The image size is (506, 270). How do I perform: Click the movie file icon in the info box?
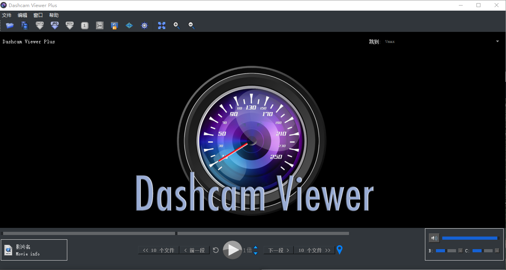[x=8, y=250]
